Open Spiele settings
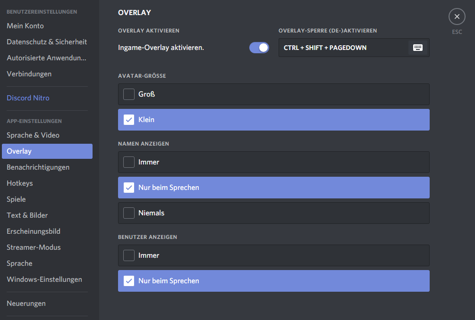This screenshot has width=475, height=320. tap(47, 199)
